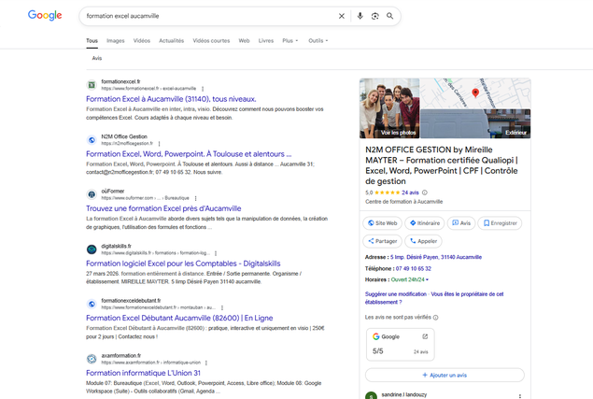Open Trouvez une formation Excel près d'Aucamville
Screen dimensions: 593x399
pyautogui.click(x=163, y=208)
